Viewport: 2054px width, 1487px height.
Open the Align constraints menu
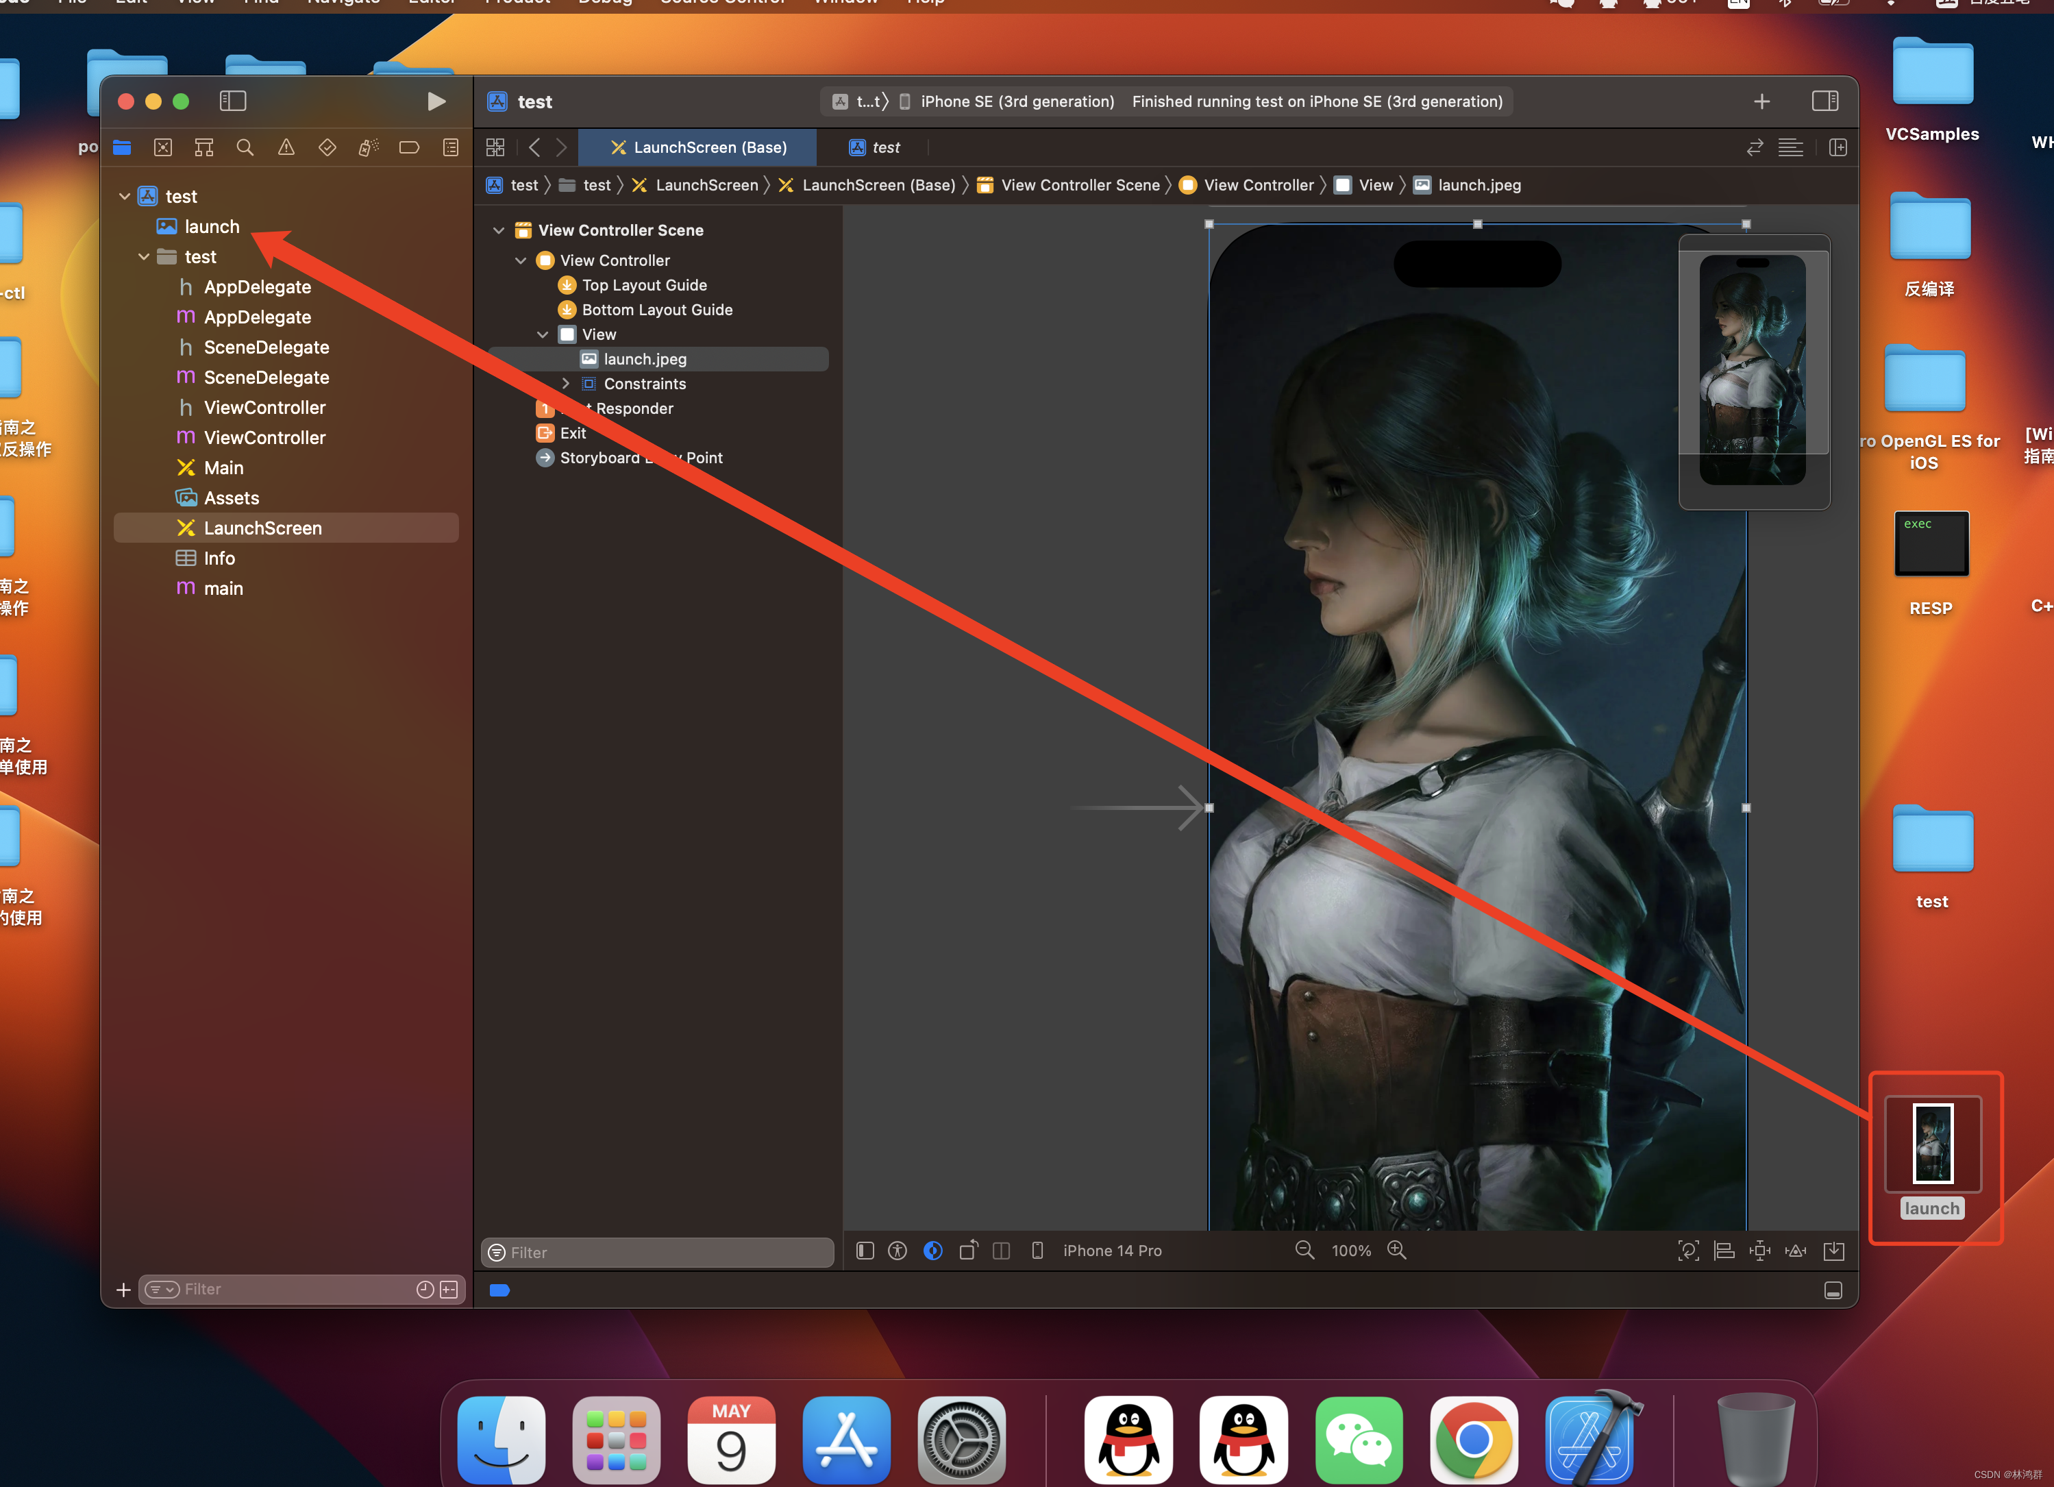point(1724,1251)
